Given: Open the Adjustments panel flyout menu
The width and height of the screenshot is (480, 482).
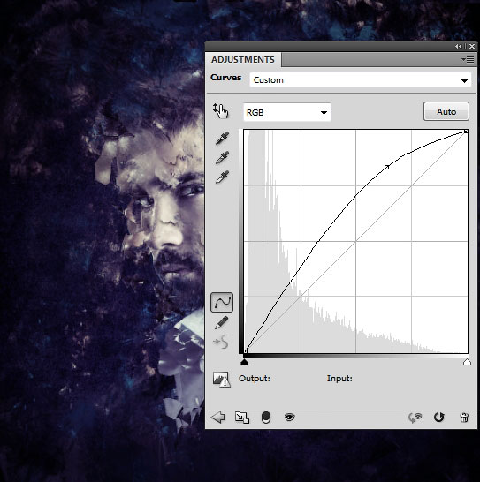Looking at the screenshot, I should pyautogui.click(x=468, y=59).
